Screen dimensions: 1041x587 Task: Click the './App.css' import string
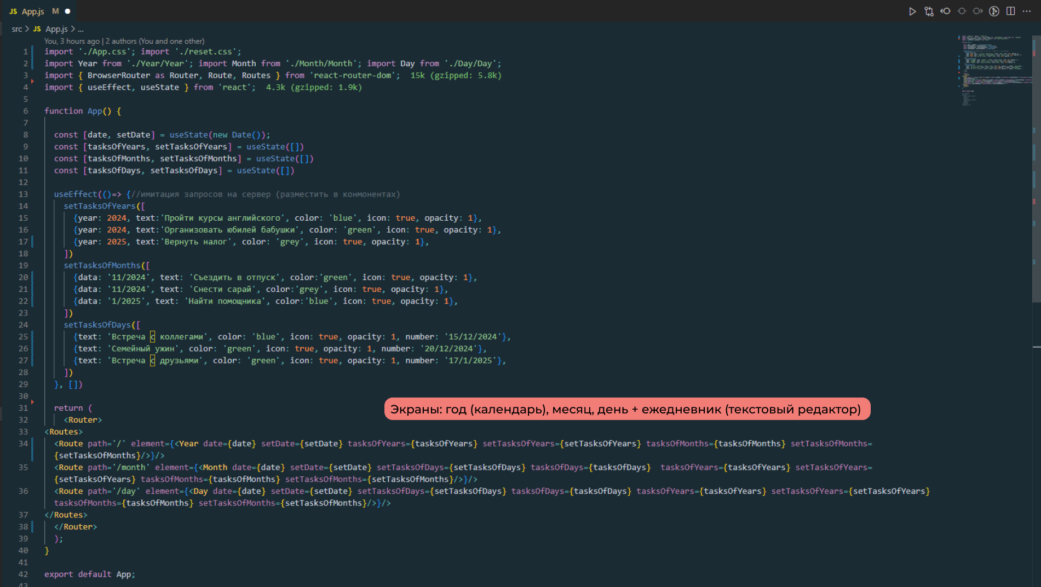click(x=105, y=51)
